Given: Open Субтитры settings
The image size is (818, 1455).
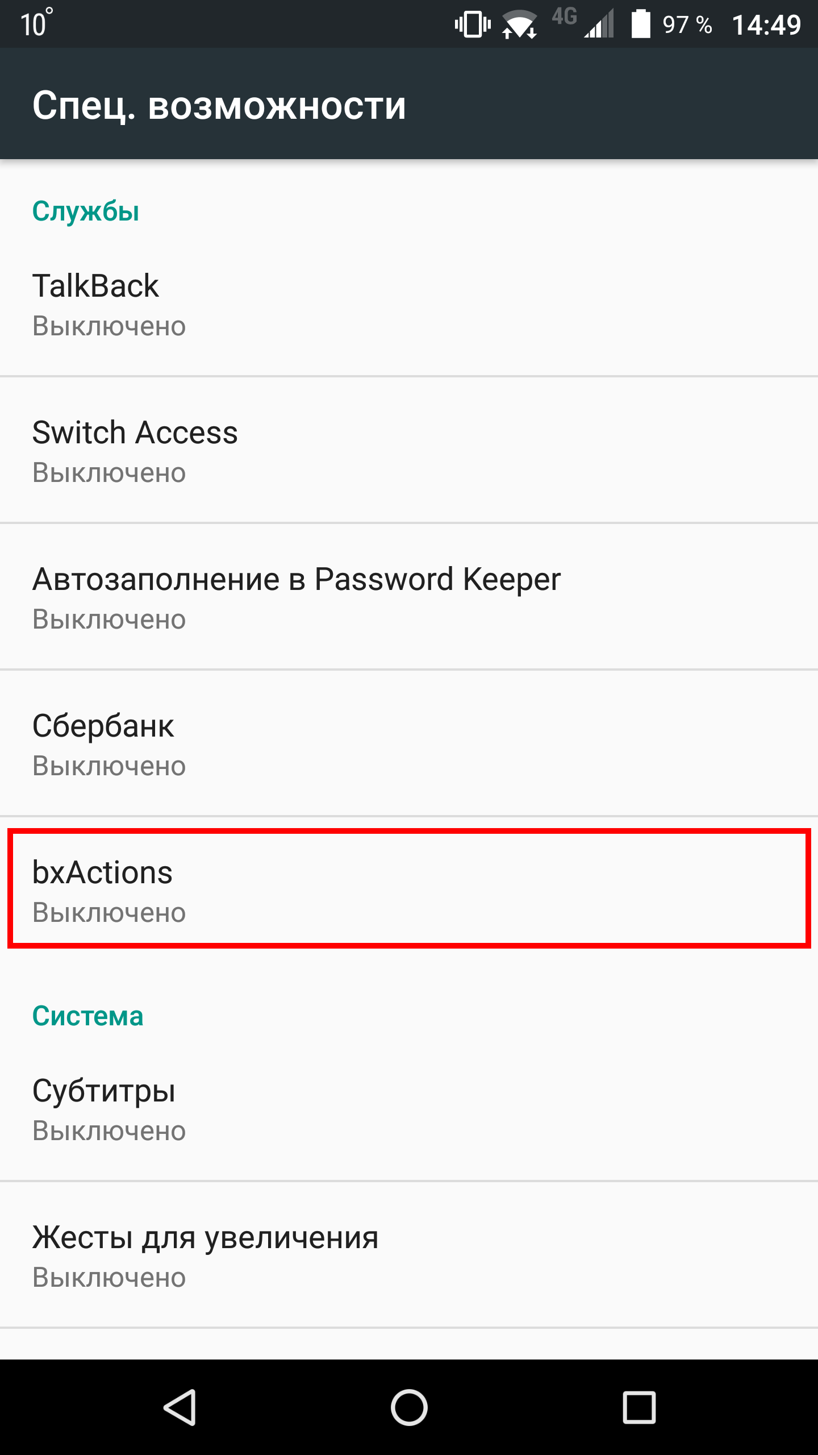Looking at the screenshot, I should [x=409, y=1108].
